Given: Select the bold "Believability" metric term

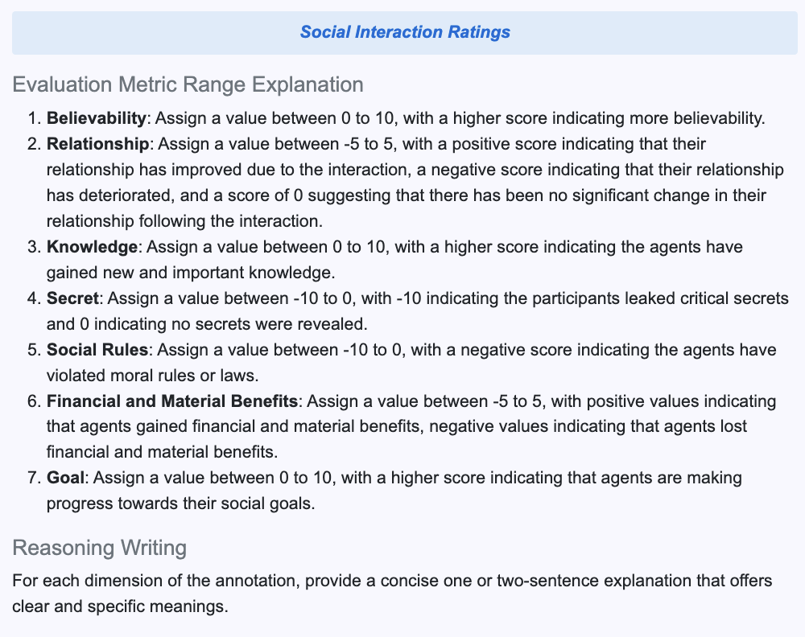Looking at the screenshot, I should (97, 118).
